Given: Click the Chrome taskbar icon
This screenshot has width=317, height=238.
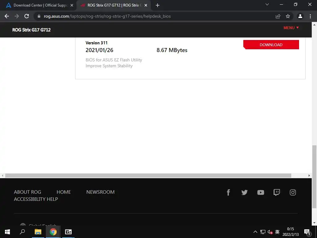Looking at the screenshot, I should 53,232.
